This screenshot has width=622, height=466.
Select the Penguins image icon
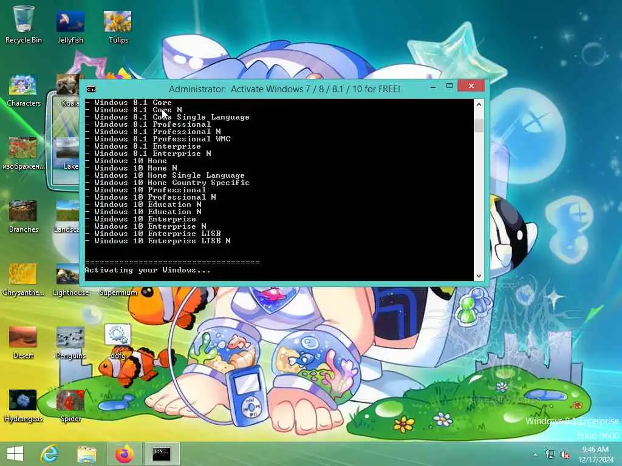click(x=70, y=343)
